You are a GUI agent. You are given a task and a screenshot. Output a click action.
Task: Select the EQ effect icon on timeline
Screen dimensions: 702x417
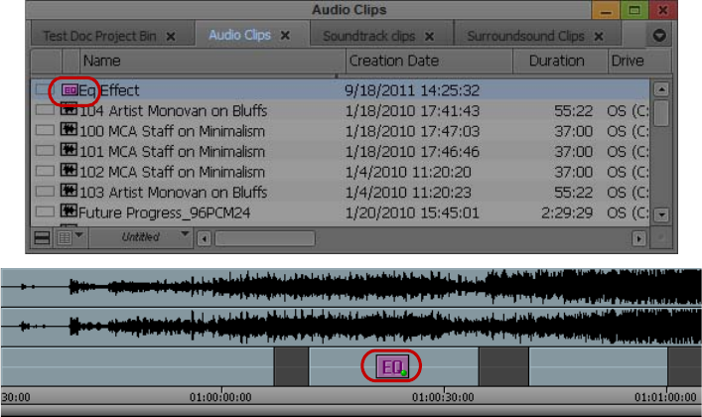tap(392, 366)
